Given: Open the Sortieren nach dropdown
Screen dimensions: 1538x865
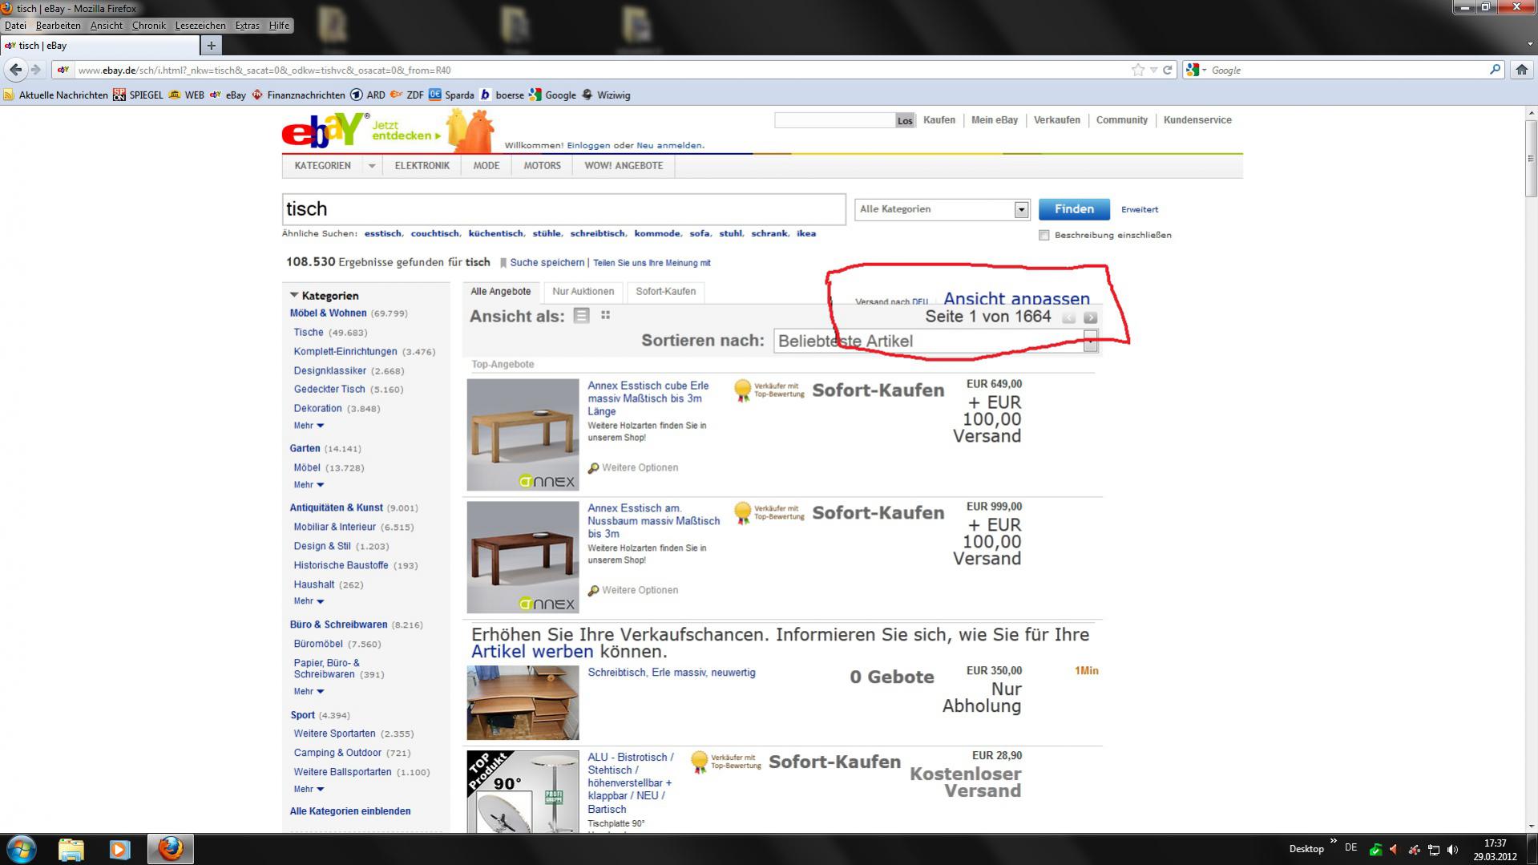Looking at the screenshot, I should 936,341.
